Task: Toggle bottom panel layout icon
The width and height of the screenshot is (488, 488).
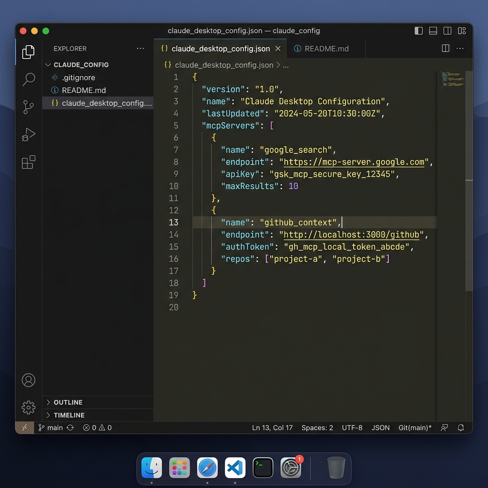Action: pos(433,30)
